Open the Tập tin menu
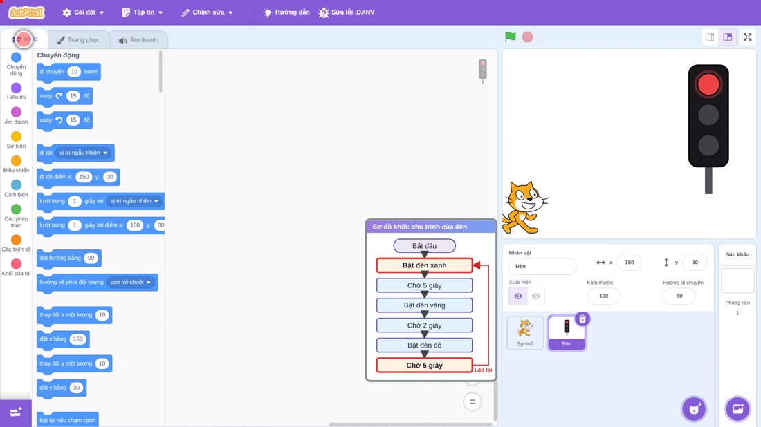Viewport: 761px width, 427px height. tap(143, 12)
